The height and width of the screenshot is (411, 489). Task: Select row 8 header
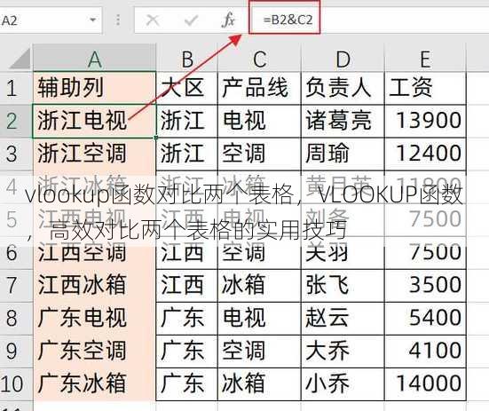[16, 319]
